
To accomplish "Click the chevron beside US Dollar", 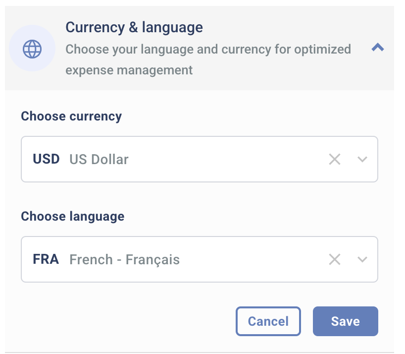I will (362, 159).
